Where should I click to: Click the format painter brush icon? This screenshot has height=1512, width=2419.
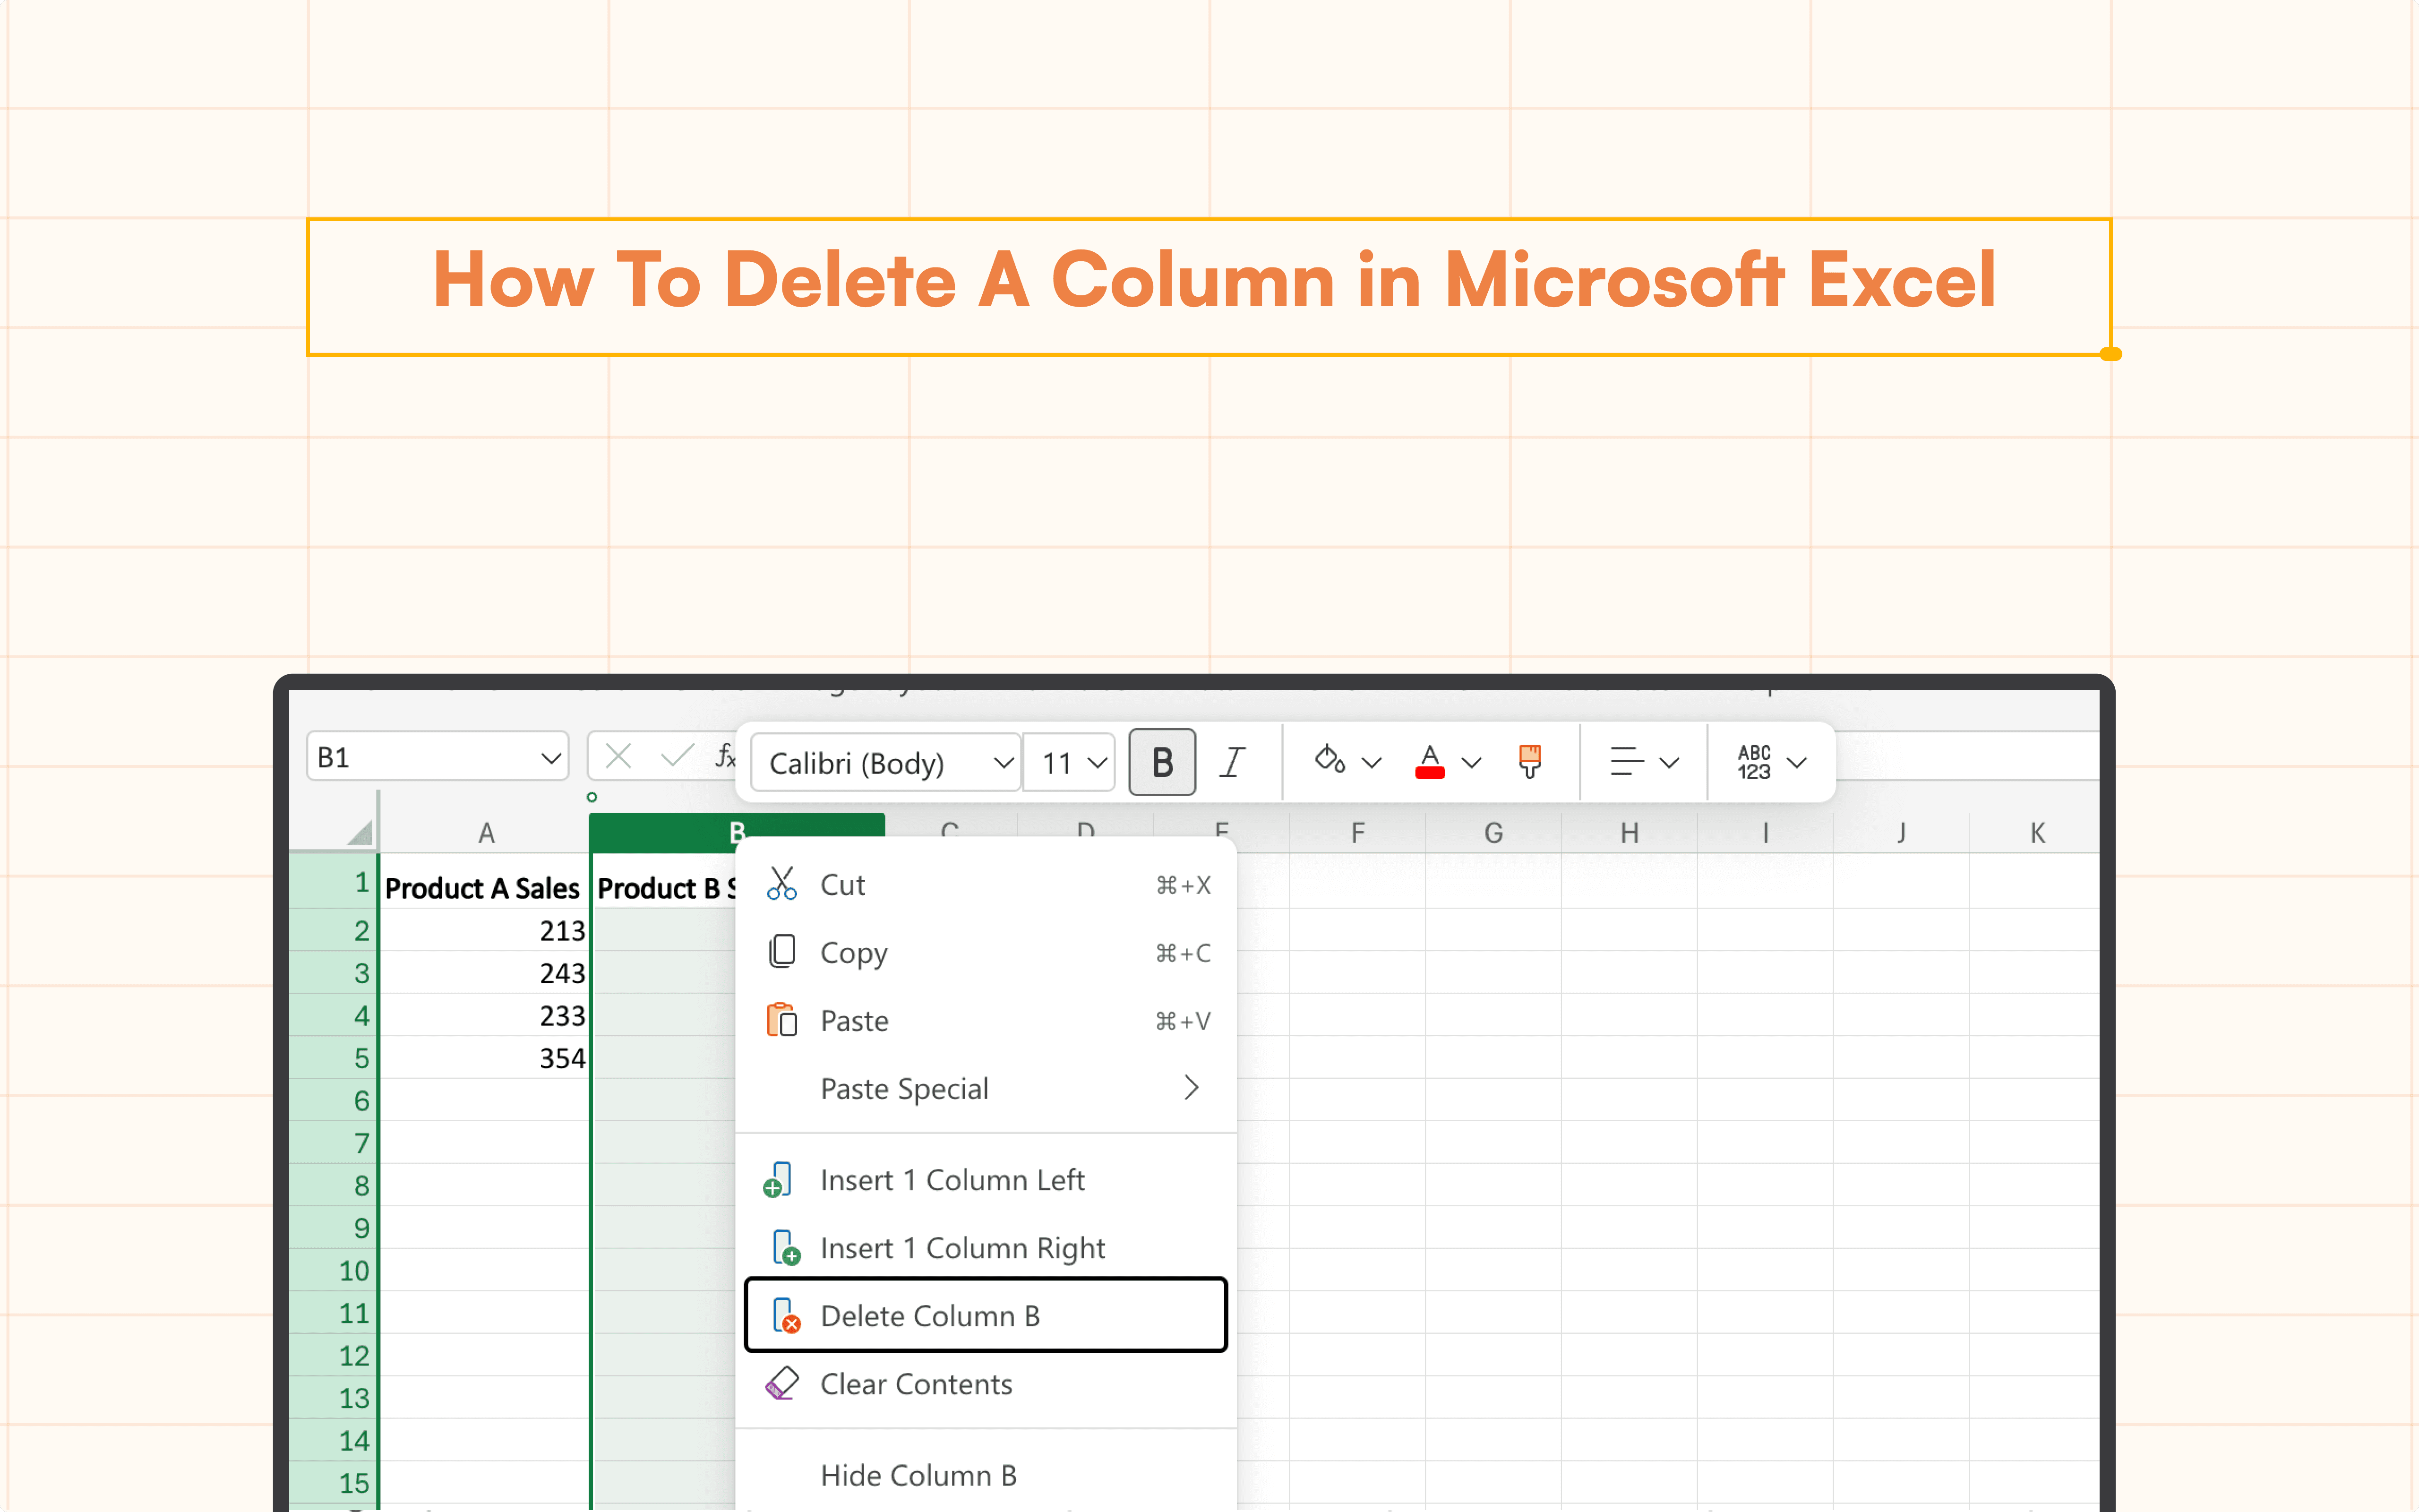tap(1529, 762)
